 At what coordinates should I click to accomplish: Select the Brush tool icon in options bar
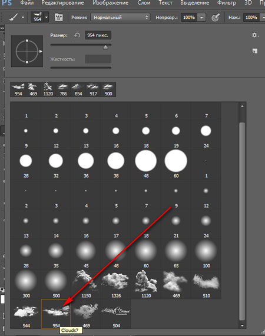(14, 17)
